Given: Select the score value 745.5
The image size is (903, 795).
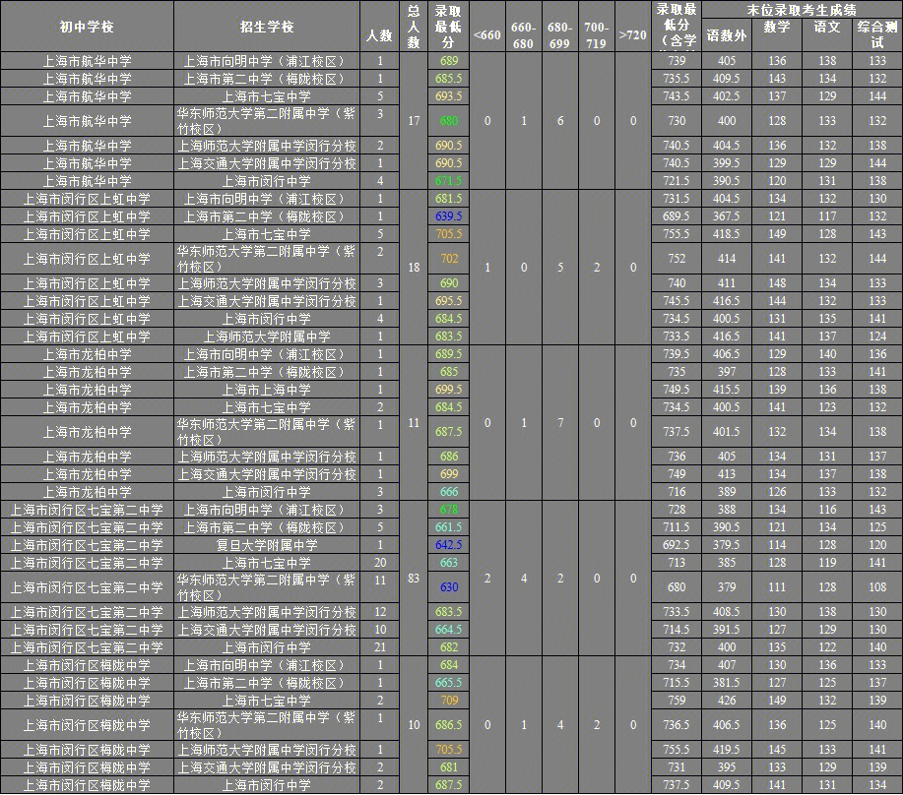Looking at the screenshot, I should [677, 301].
